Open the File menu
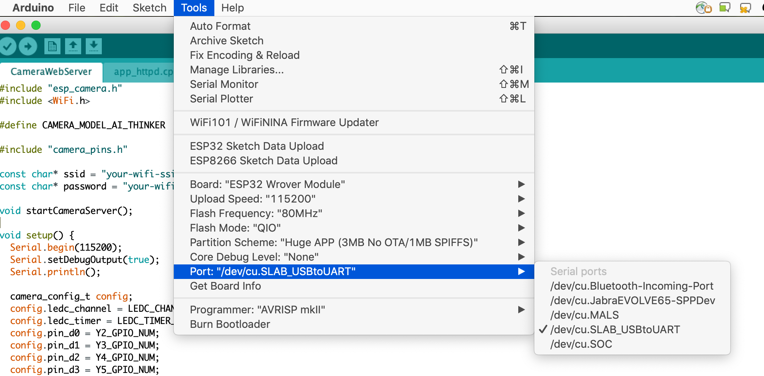Image resolution: width=764 pixels, height=376 pixels. pos(77,8)
